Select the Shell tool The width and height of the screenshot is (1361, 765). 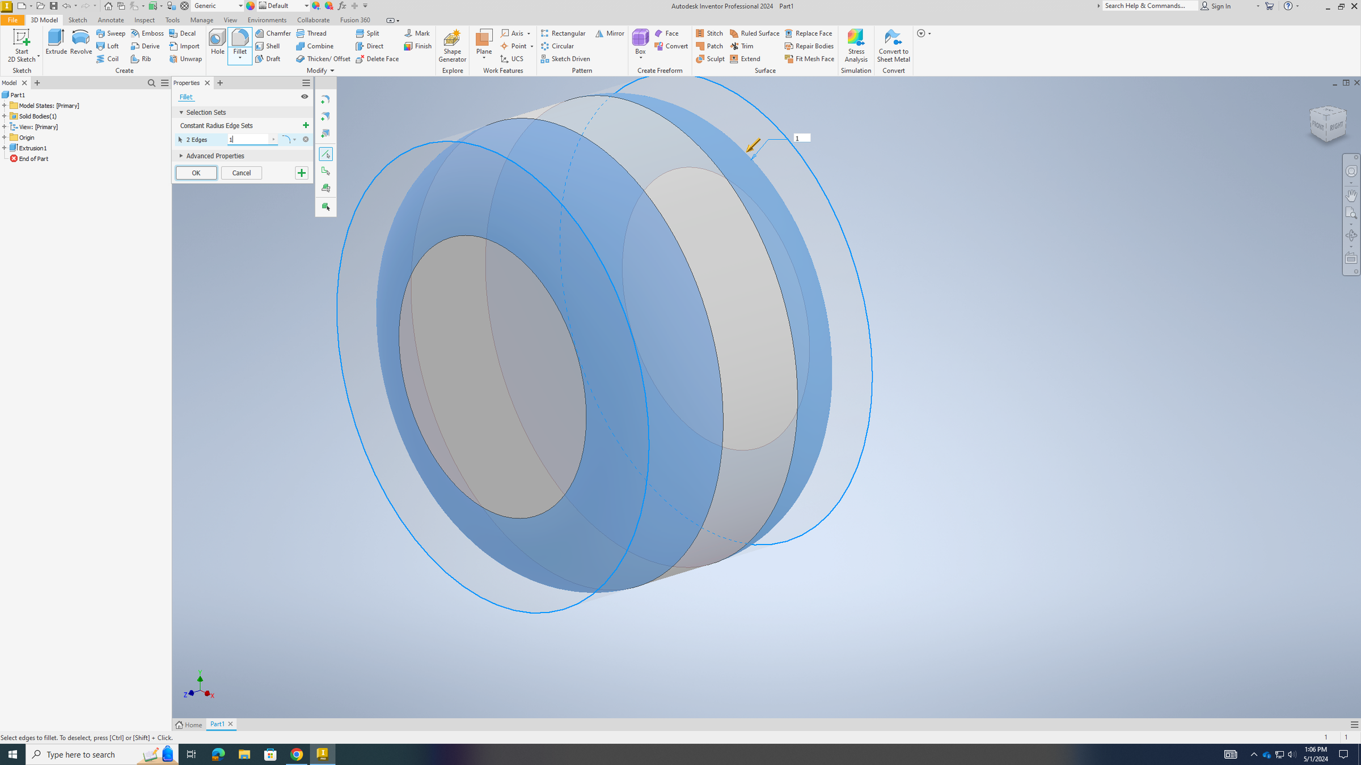pos(268,46)
